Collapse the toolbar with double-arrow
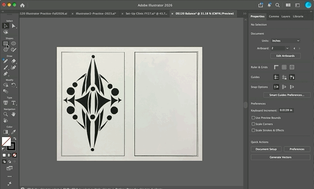 [2, 12]
